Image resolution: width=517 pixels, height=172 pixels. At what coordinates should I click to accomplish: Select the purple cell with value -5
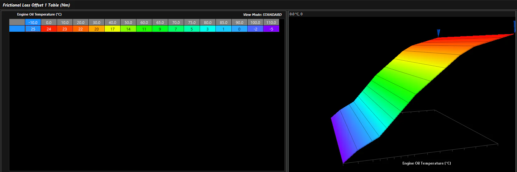point(271,29)
